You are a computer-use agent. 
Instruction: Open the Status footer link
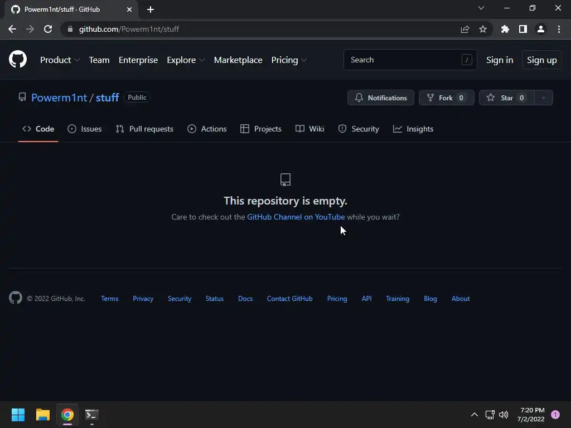[x=215, y=299]
